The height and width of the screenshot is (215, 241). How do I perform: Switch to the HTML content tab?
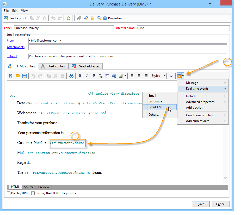point(22,66)
